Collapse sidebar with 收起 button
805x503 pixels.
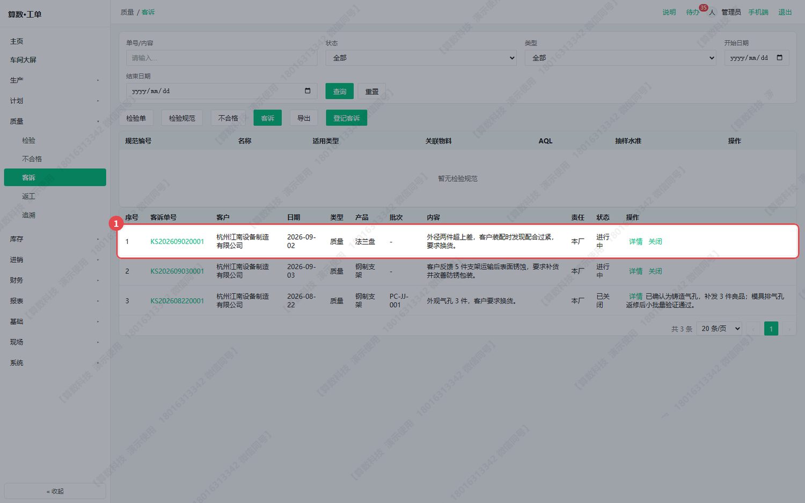(55, 491)
